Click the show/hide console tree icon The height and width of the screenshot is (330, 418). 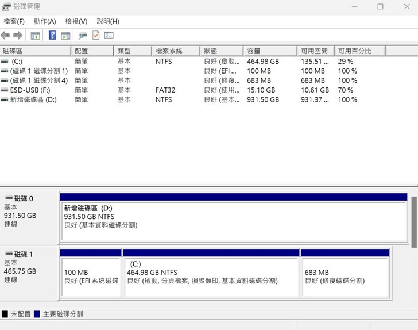(36, 36)
